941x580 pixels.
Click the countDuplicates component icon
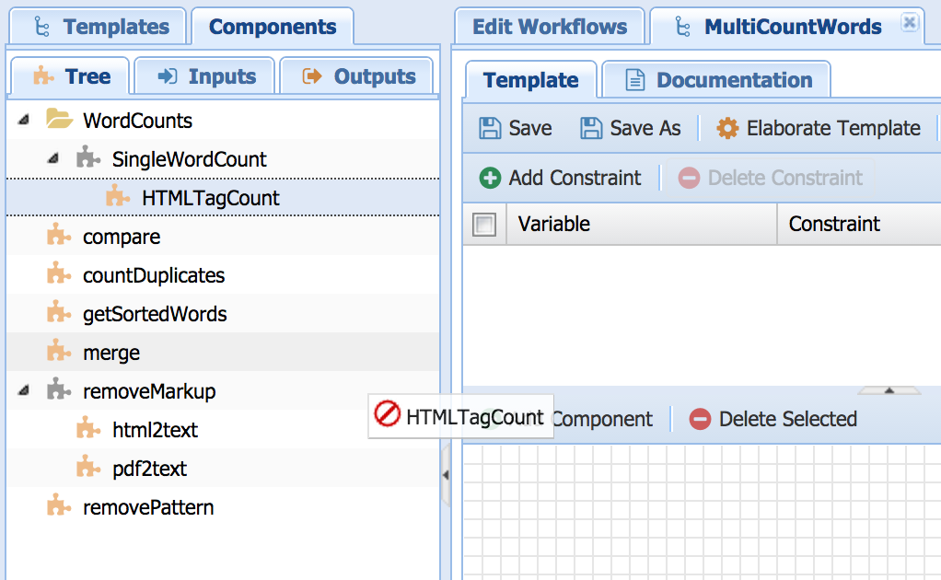59,275
